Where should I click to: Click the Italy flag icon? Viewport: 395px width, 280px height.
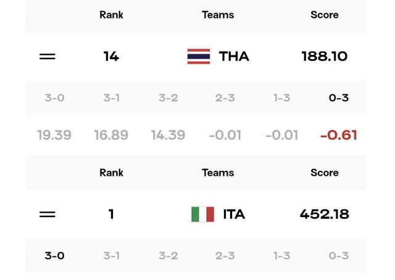[x=203, y=214]
